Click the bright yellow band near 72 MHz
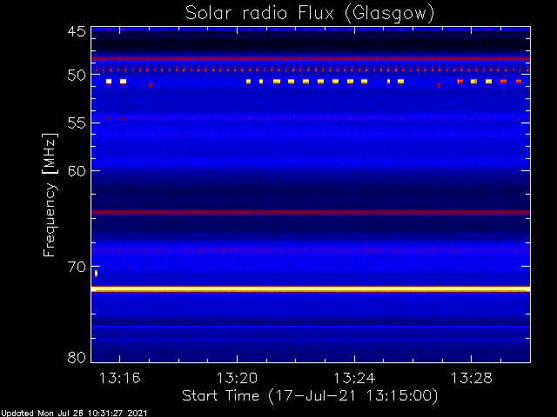The height and width of the screenshot is (417, 557). pos(309,288)
